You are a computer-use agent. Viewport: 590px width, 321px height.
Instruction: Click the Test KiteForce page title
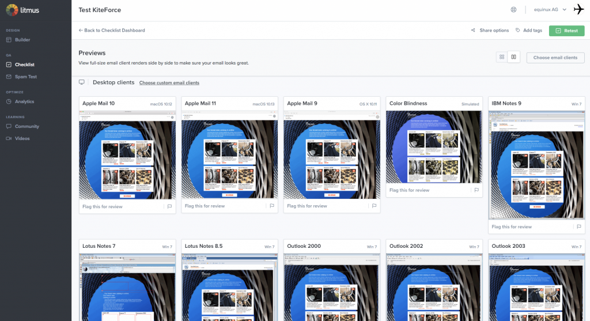click(100, 10)
